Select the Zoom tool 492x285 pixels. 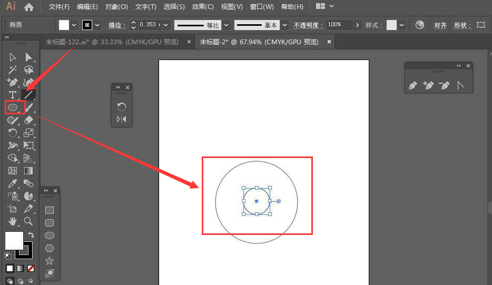28,221
